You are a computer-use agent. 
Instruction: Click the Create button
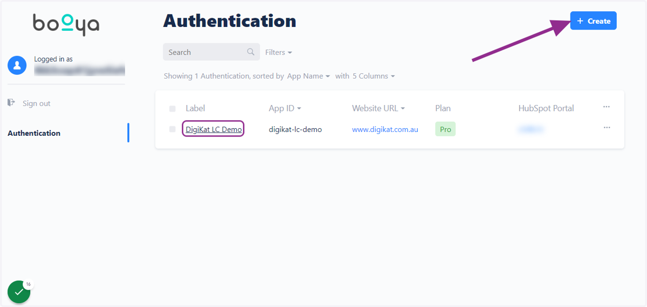(593, 21)
